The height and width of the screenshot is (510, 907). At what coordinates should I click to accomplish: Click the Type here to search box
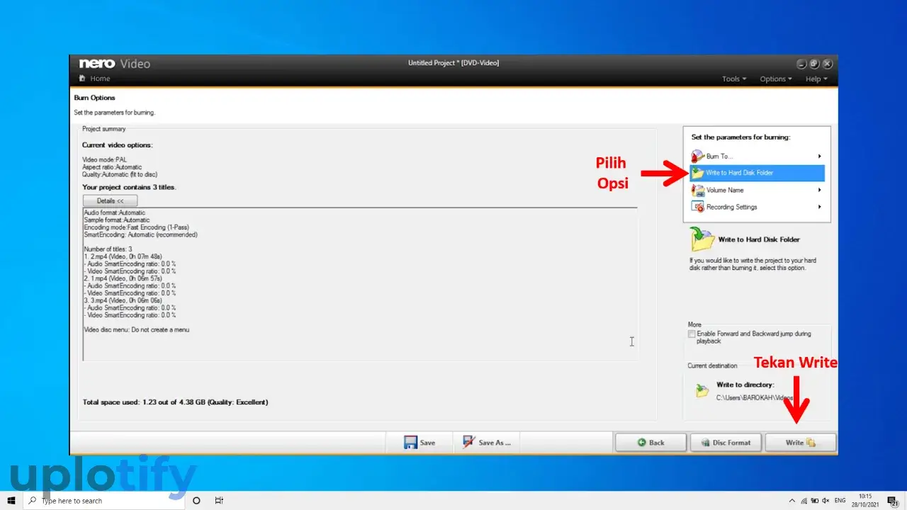click(x=104, y=501)
